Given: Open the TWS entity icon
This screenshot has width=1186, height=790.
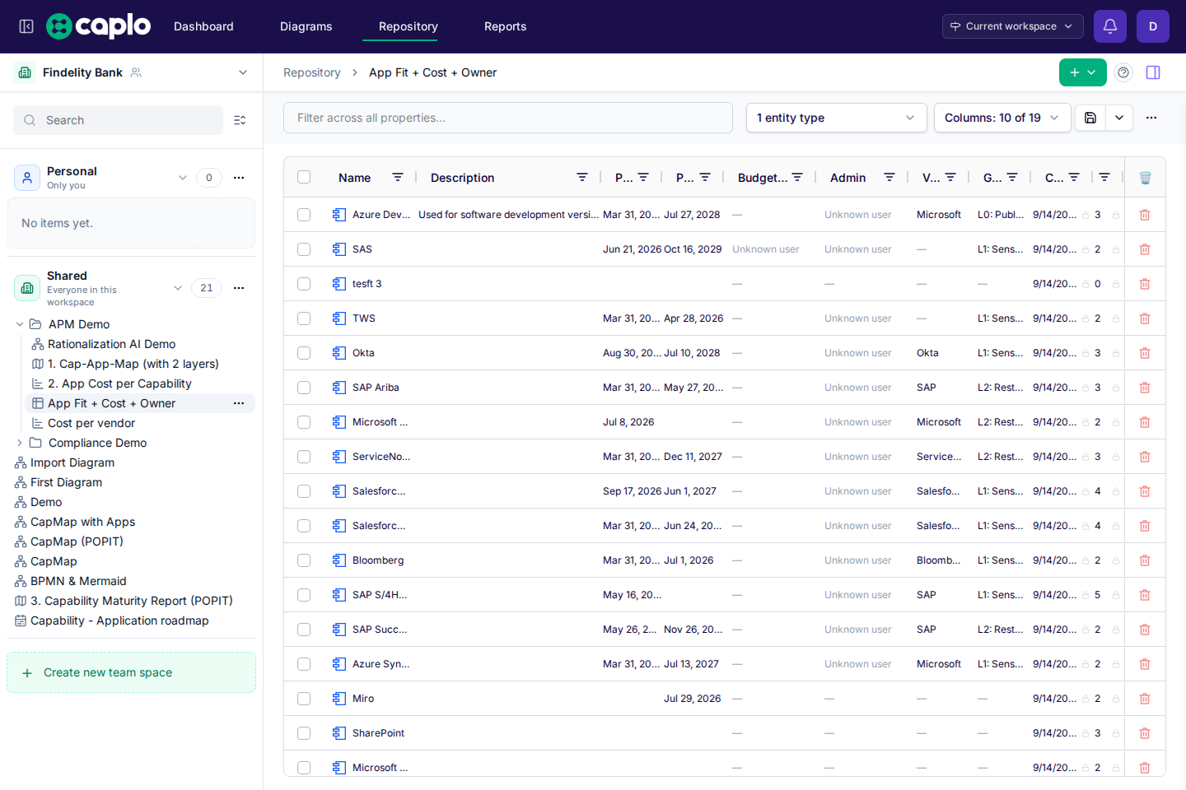Looking at the screenshot, I should (339, 318).
